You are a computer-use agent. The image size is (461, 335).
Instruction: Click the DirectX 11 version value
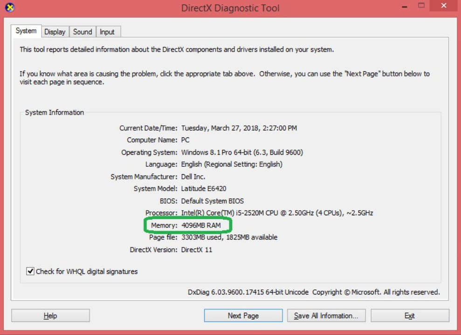pos(197,250)
